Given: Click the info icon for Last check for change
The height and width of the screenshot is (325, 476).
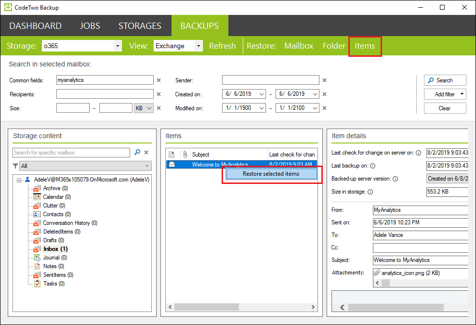Looking at the screenshot, I should [418, 153].
